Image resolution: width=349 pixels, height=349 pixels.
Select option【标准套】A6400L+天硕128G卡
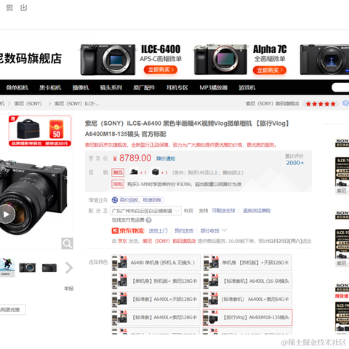[156, 300]
